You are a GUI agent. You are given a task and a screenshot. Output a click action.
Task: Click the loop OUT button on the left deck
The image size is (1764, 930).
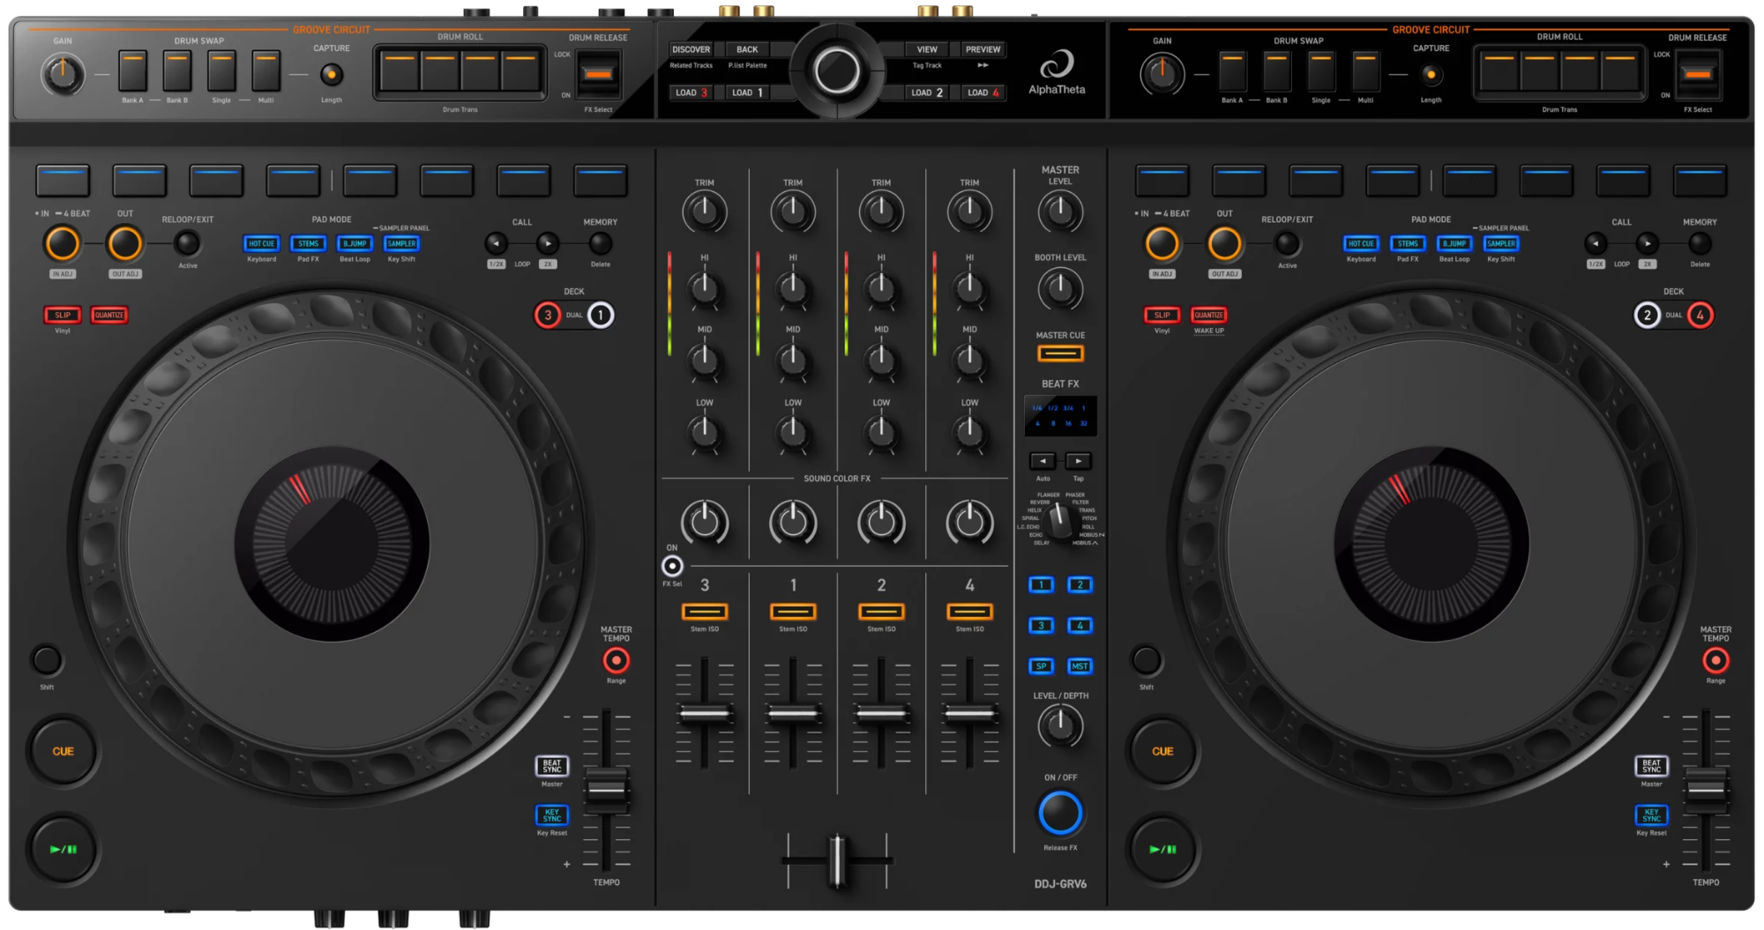pyautogui.click(x=125, y=244)
